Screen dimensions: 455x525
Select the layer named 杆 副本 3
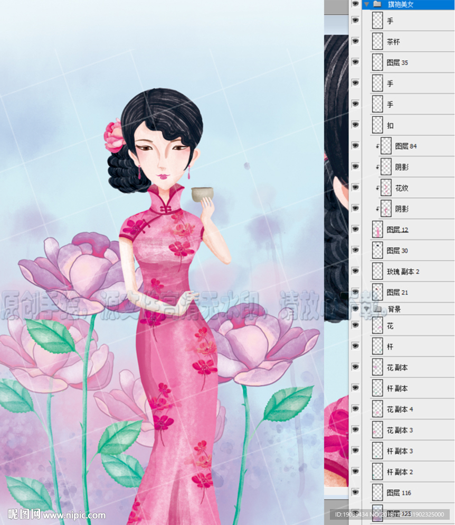click(400, 451)
